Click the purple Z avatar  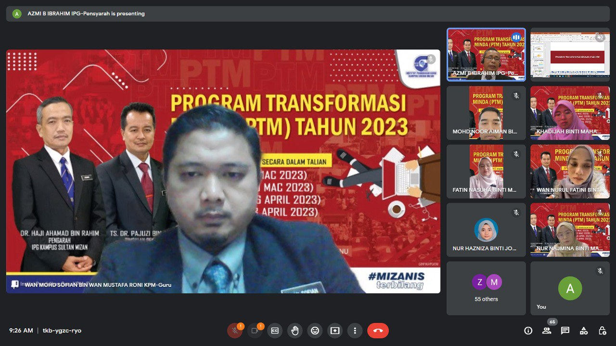click(x=480, y=282)
